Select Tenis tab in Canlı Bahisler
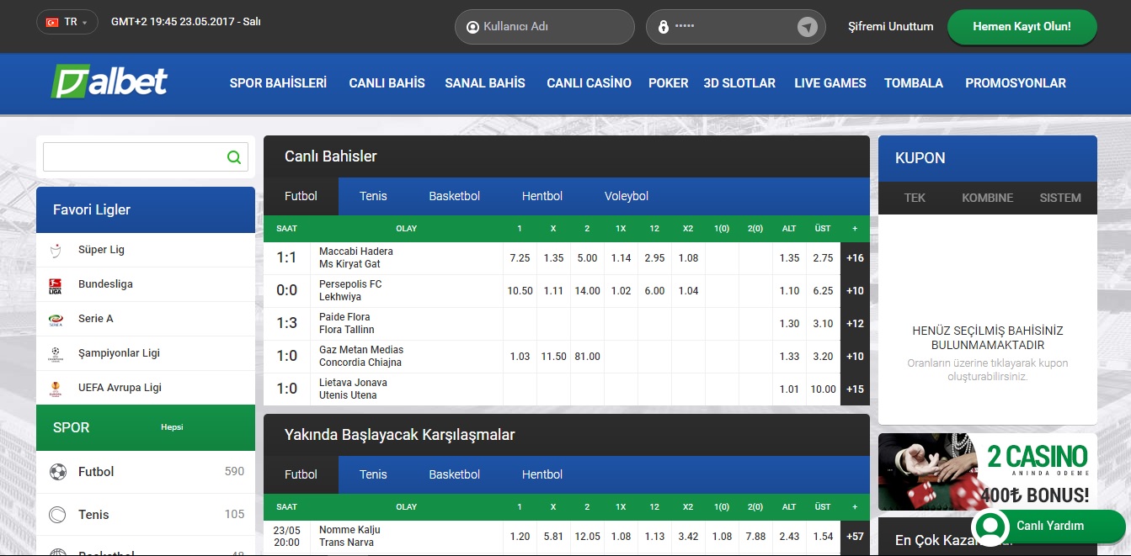Image resolution: width=1131 pixels, height=556 pixels. click(x=373, y=196)
